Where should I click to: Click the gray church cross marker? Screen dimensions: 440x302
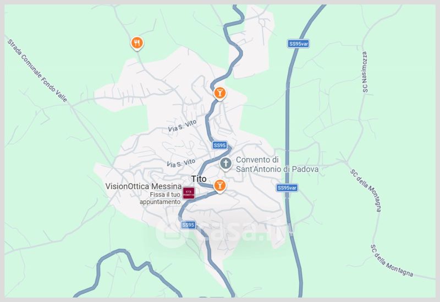[x=226, y=164]
